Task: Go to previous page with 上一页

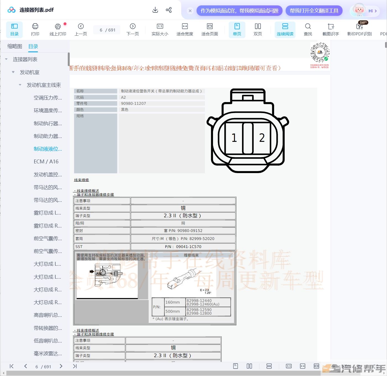Action: [x=81, y=30]
